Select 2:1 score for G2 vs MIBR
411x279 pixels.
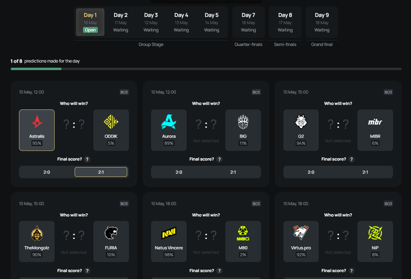coord(365,172)
